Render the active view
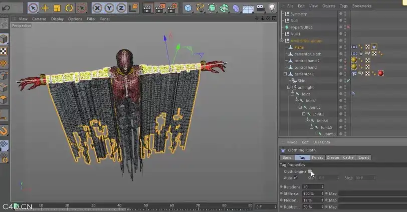Image resolution: width=407 pixels, height=212 pixels. pyautogui.click(x=148, y=9)
